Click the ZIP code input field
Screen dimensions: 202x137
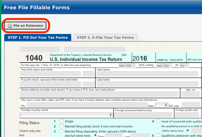(191, 105)
